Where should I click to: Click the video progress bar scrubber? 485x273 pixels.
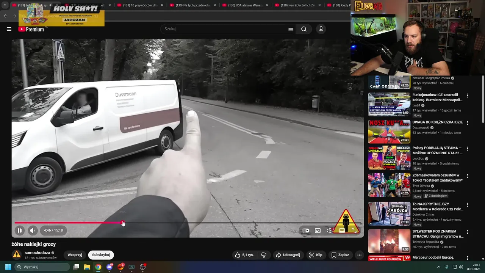coord(123,223)
